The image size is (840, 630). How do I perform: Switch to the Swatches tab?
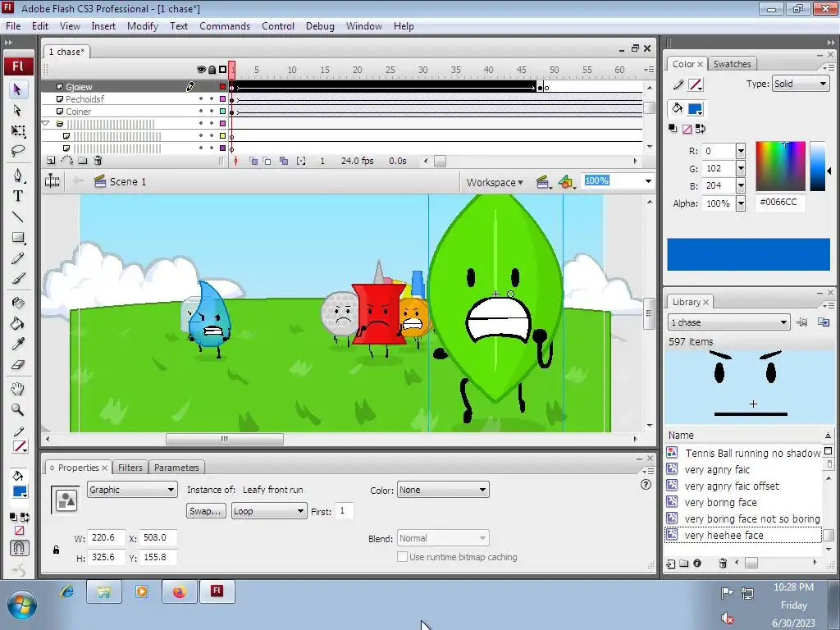[732, 64]
